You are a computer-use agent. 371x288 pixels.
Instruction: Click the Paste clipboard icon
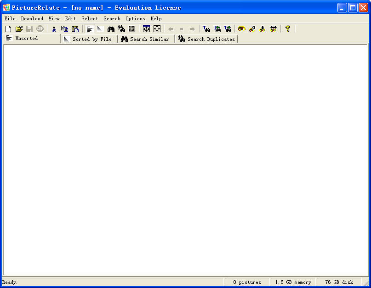coord(75,29)
